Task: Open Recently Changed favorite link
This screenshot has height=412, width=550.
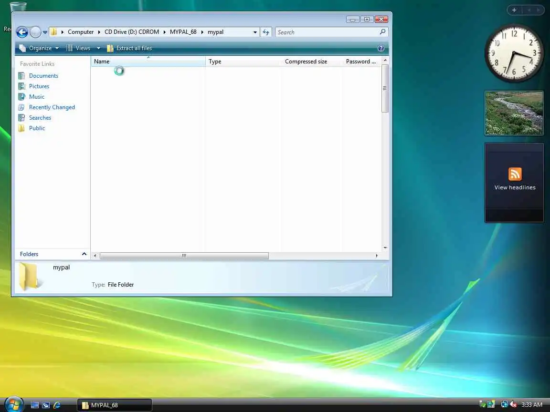Action: tap(52, 107)
